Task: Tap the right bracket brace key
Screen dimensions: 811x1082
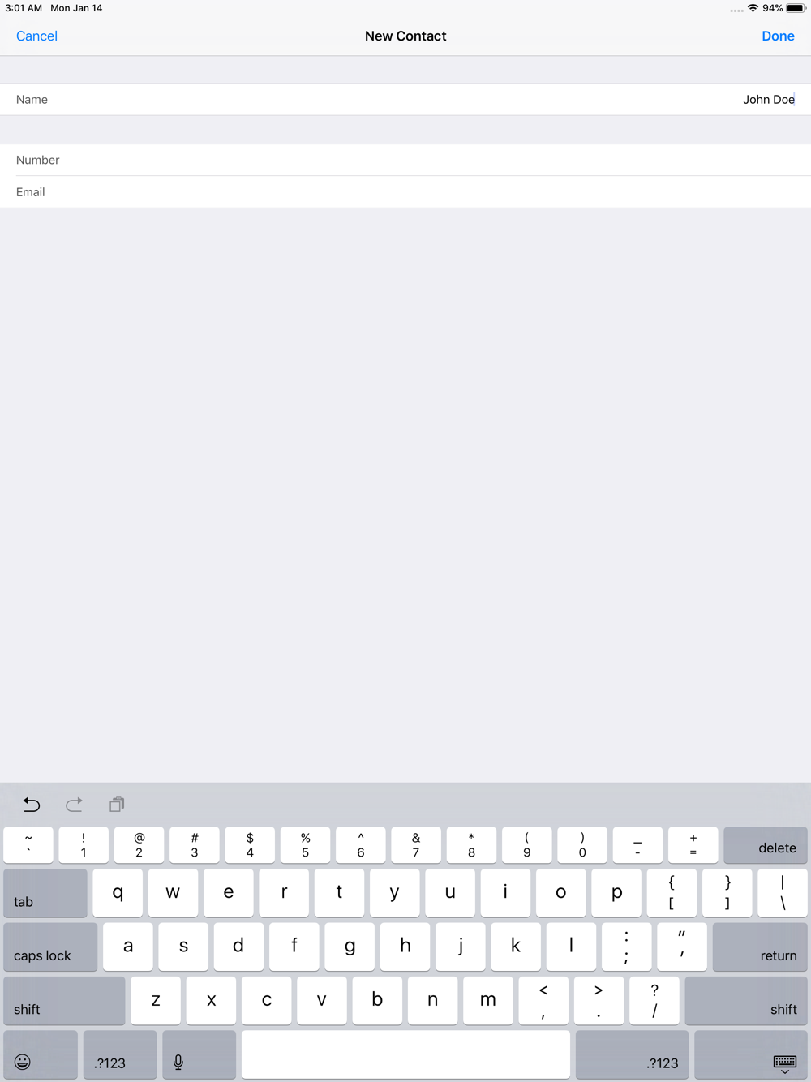Action: tap(727, 893)
